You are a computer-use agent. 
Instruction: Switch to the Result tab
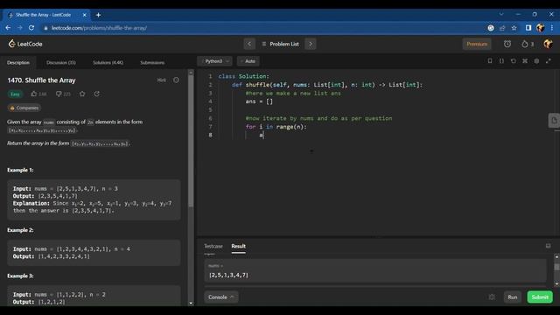(x=238, y=246)
